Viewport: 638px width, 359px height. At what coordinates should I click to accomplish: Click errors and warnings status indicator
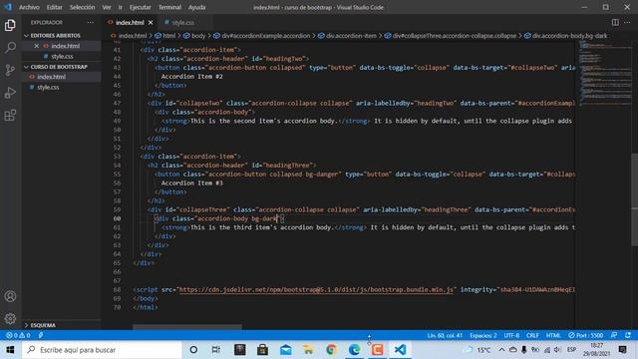click(x=18, y=335)
